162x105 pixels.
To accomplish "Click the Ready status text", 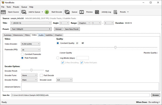I will coord(4,102).
